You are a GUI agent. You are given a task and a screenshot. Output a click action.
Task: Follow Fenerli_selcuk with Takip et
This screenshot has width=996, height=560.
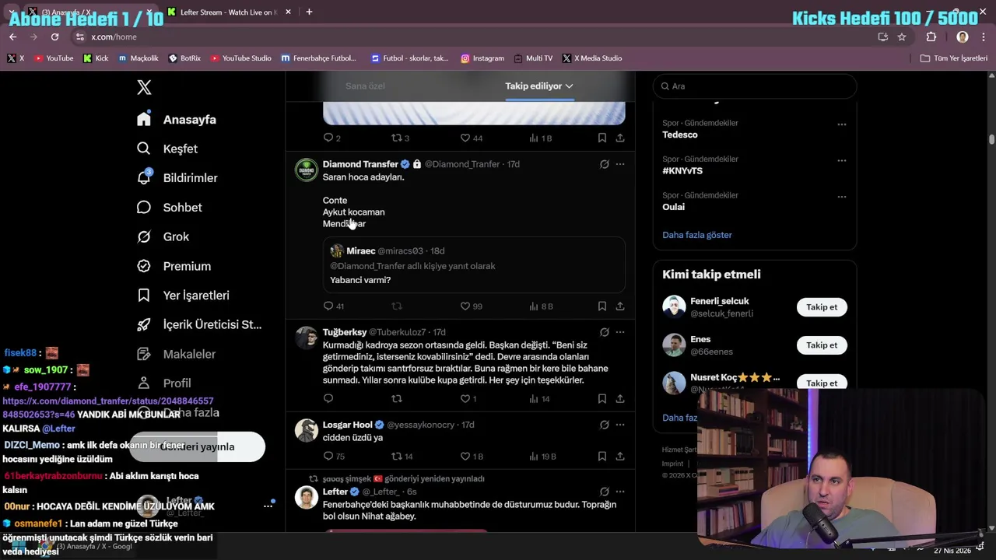[822, 306]
